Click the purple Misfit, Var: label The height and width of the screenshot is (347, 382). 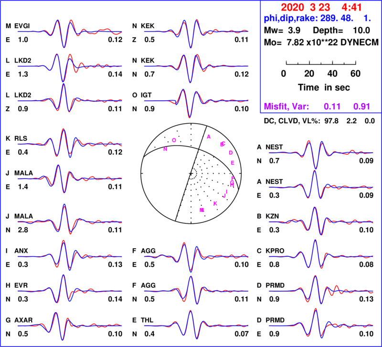coord(286,106)
